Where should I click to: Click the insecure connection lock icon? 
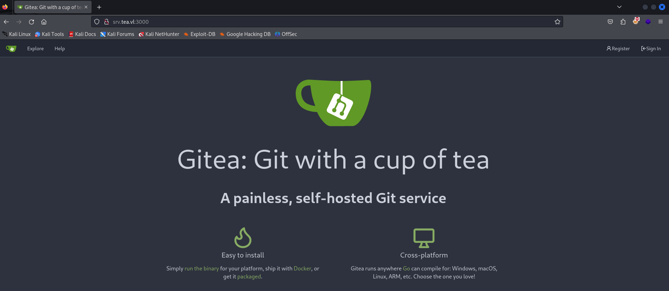[107, 22]
